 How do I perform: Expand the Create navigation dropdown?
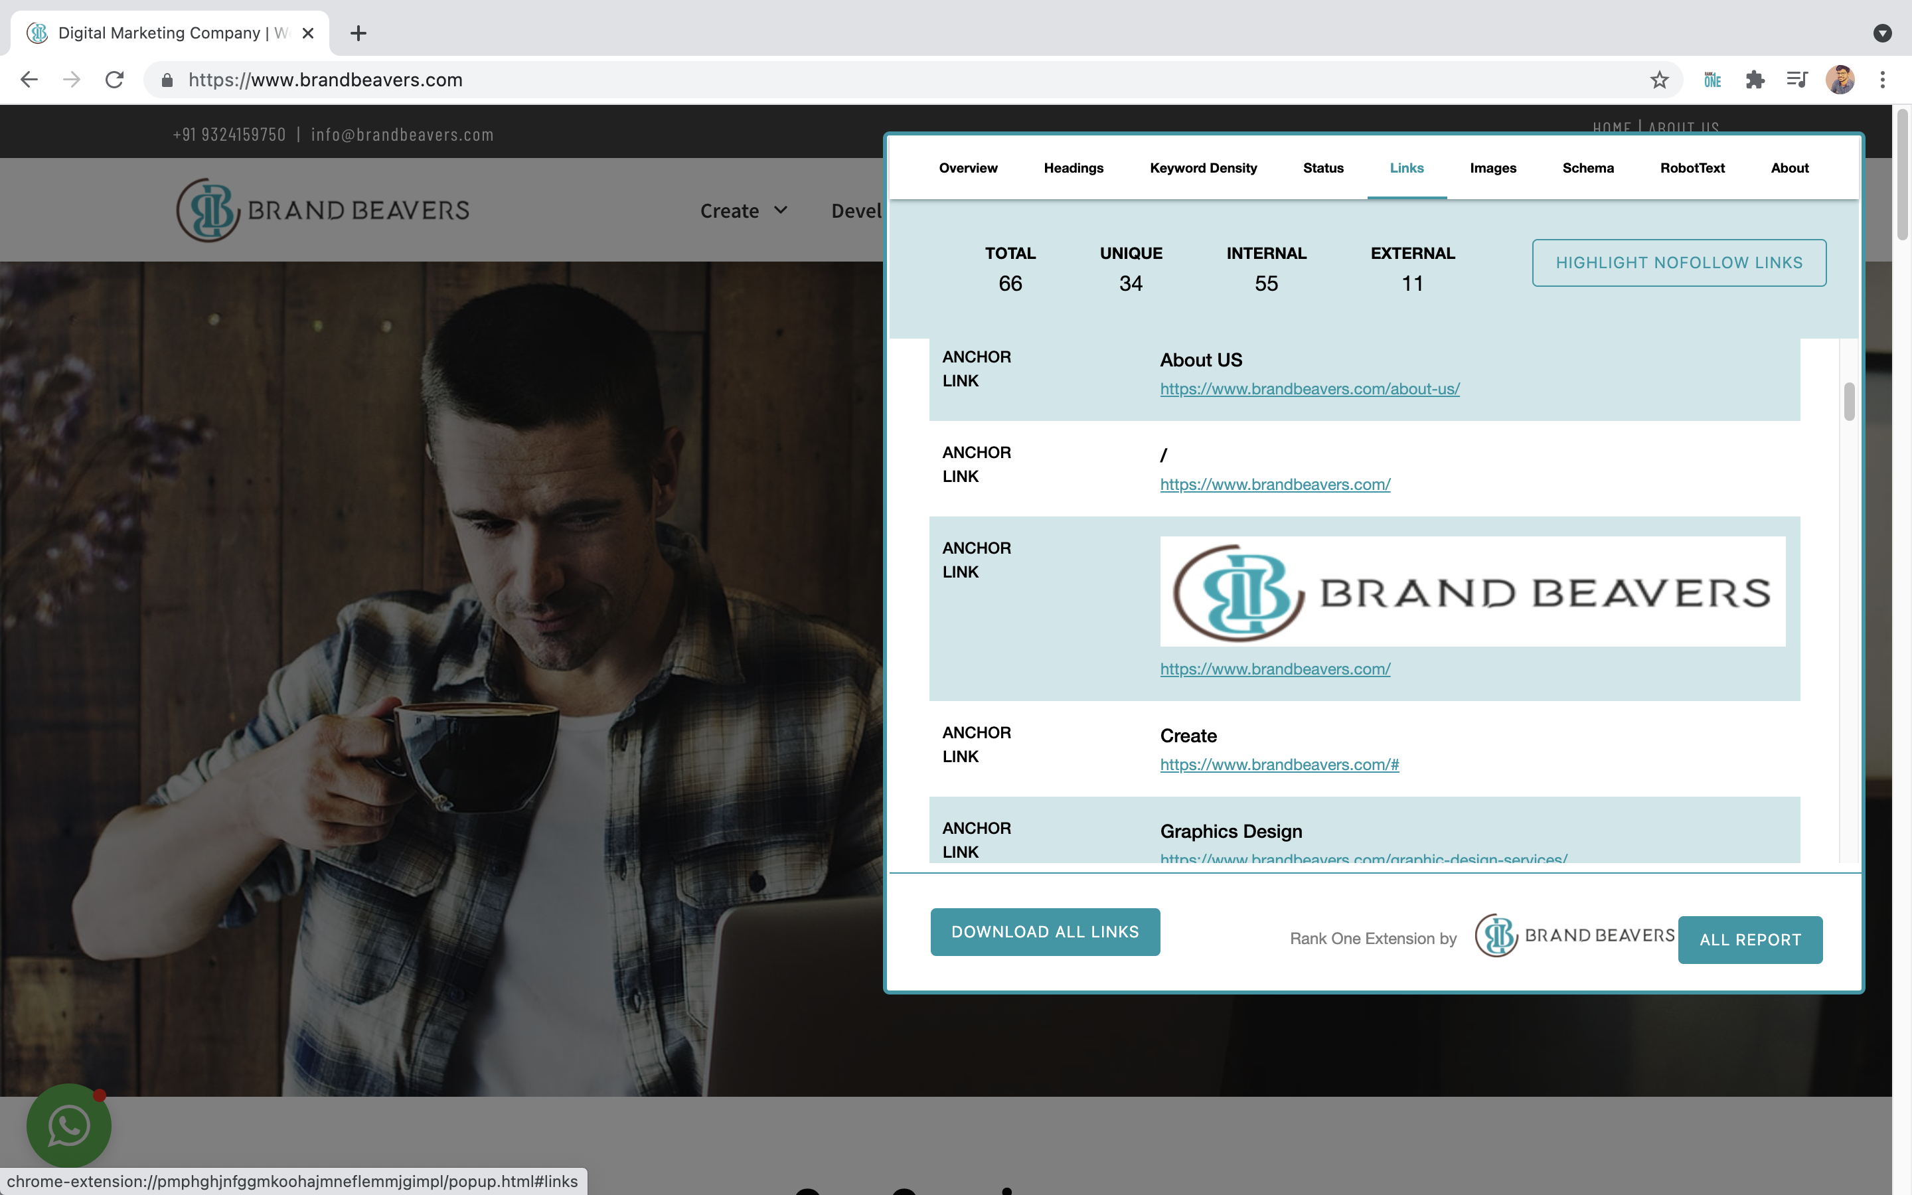click(742, 210)
